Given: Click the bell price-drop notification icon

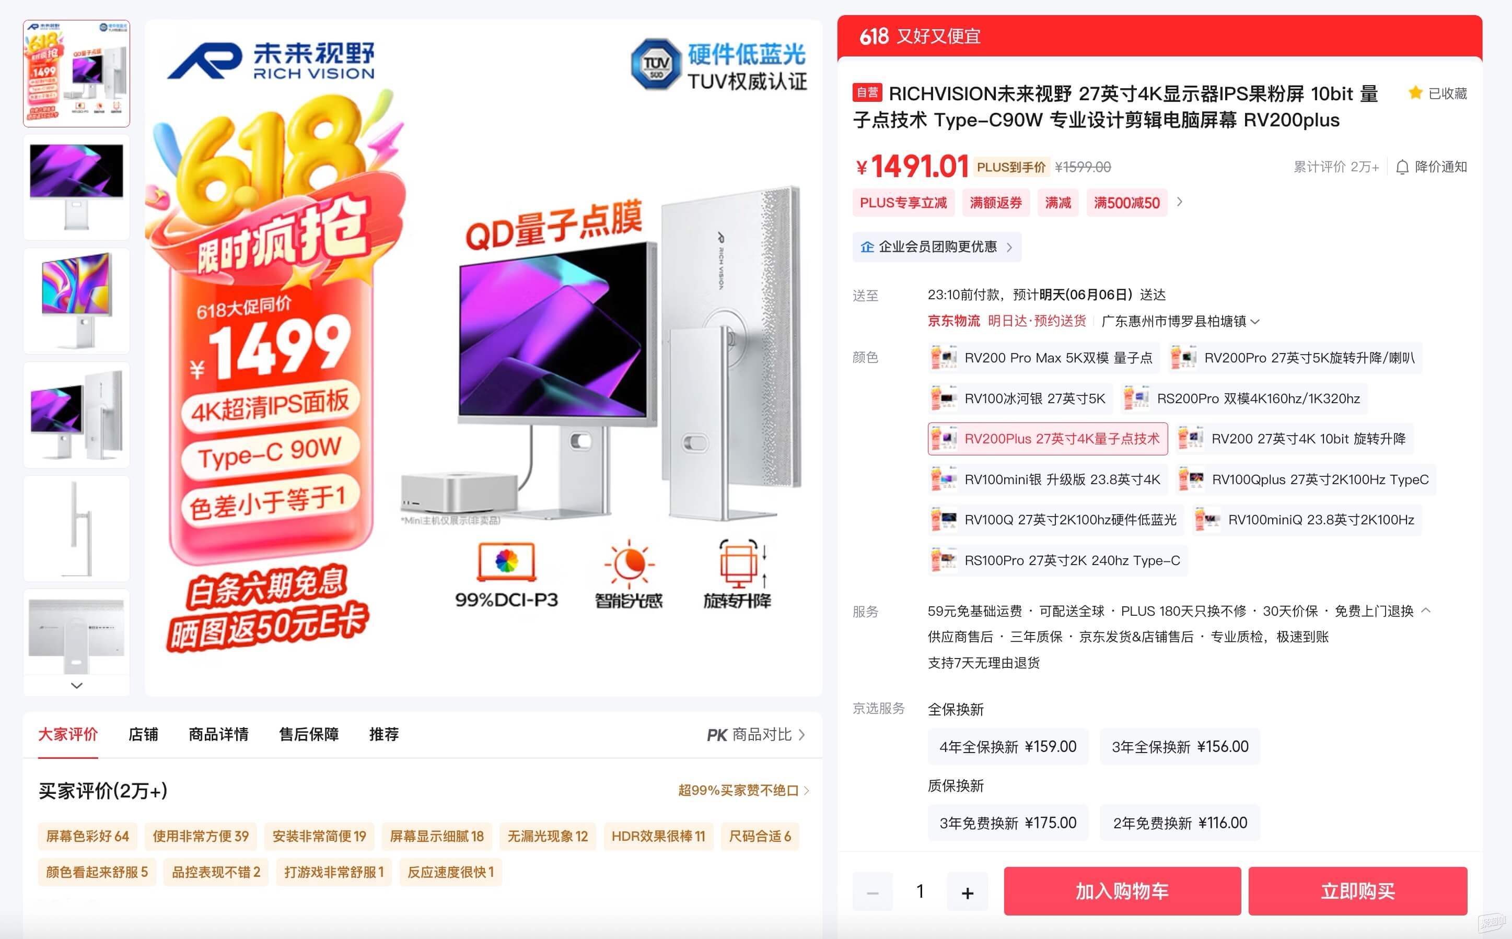Looking at the screenshot, I should coord(1402,167).
